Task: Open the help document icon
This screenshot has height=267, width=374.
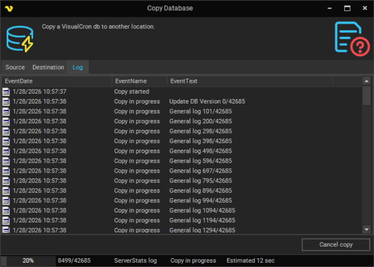Action: point(351,39)
